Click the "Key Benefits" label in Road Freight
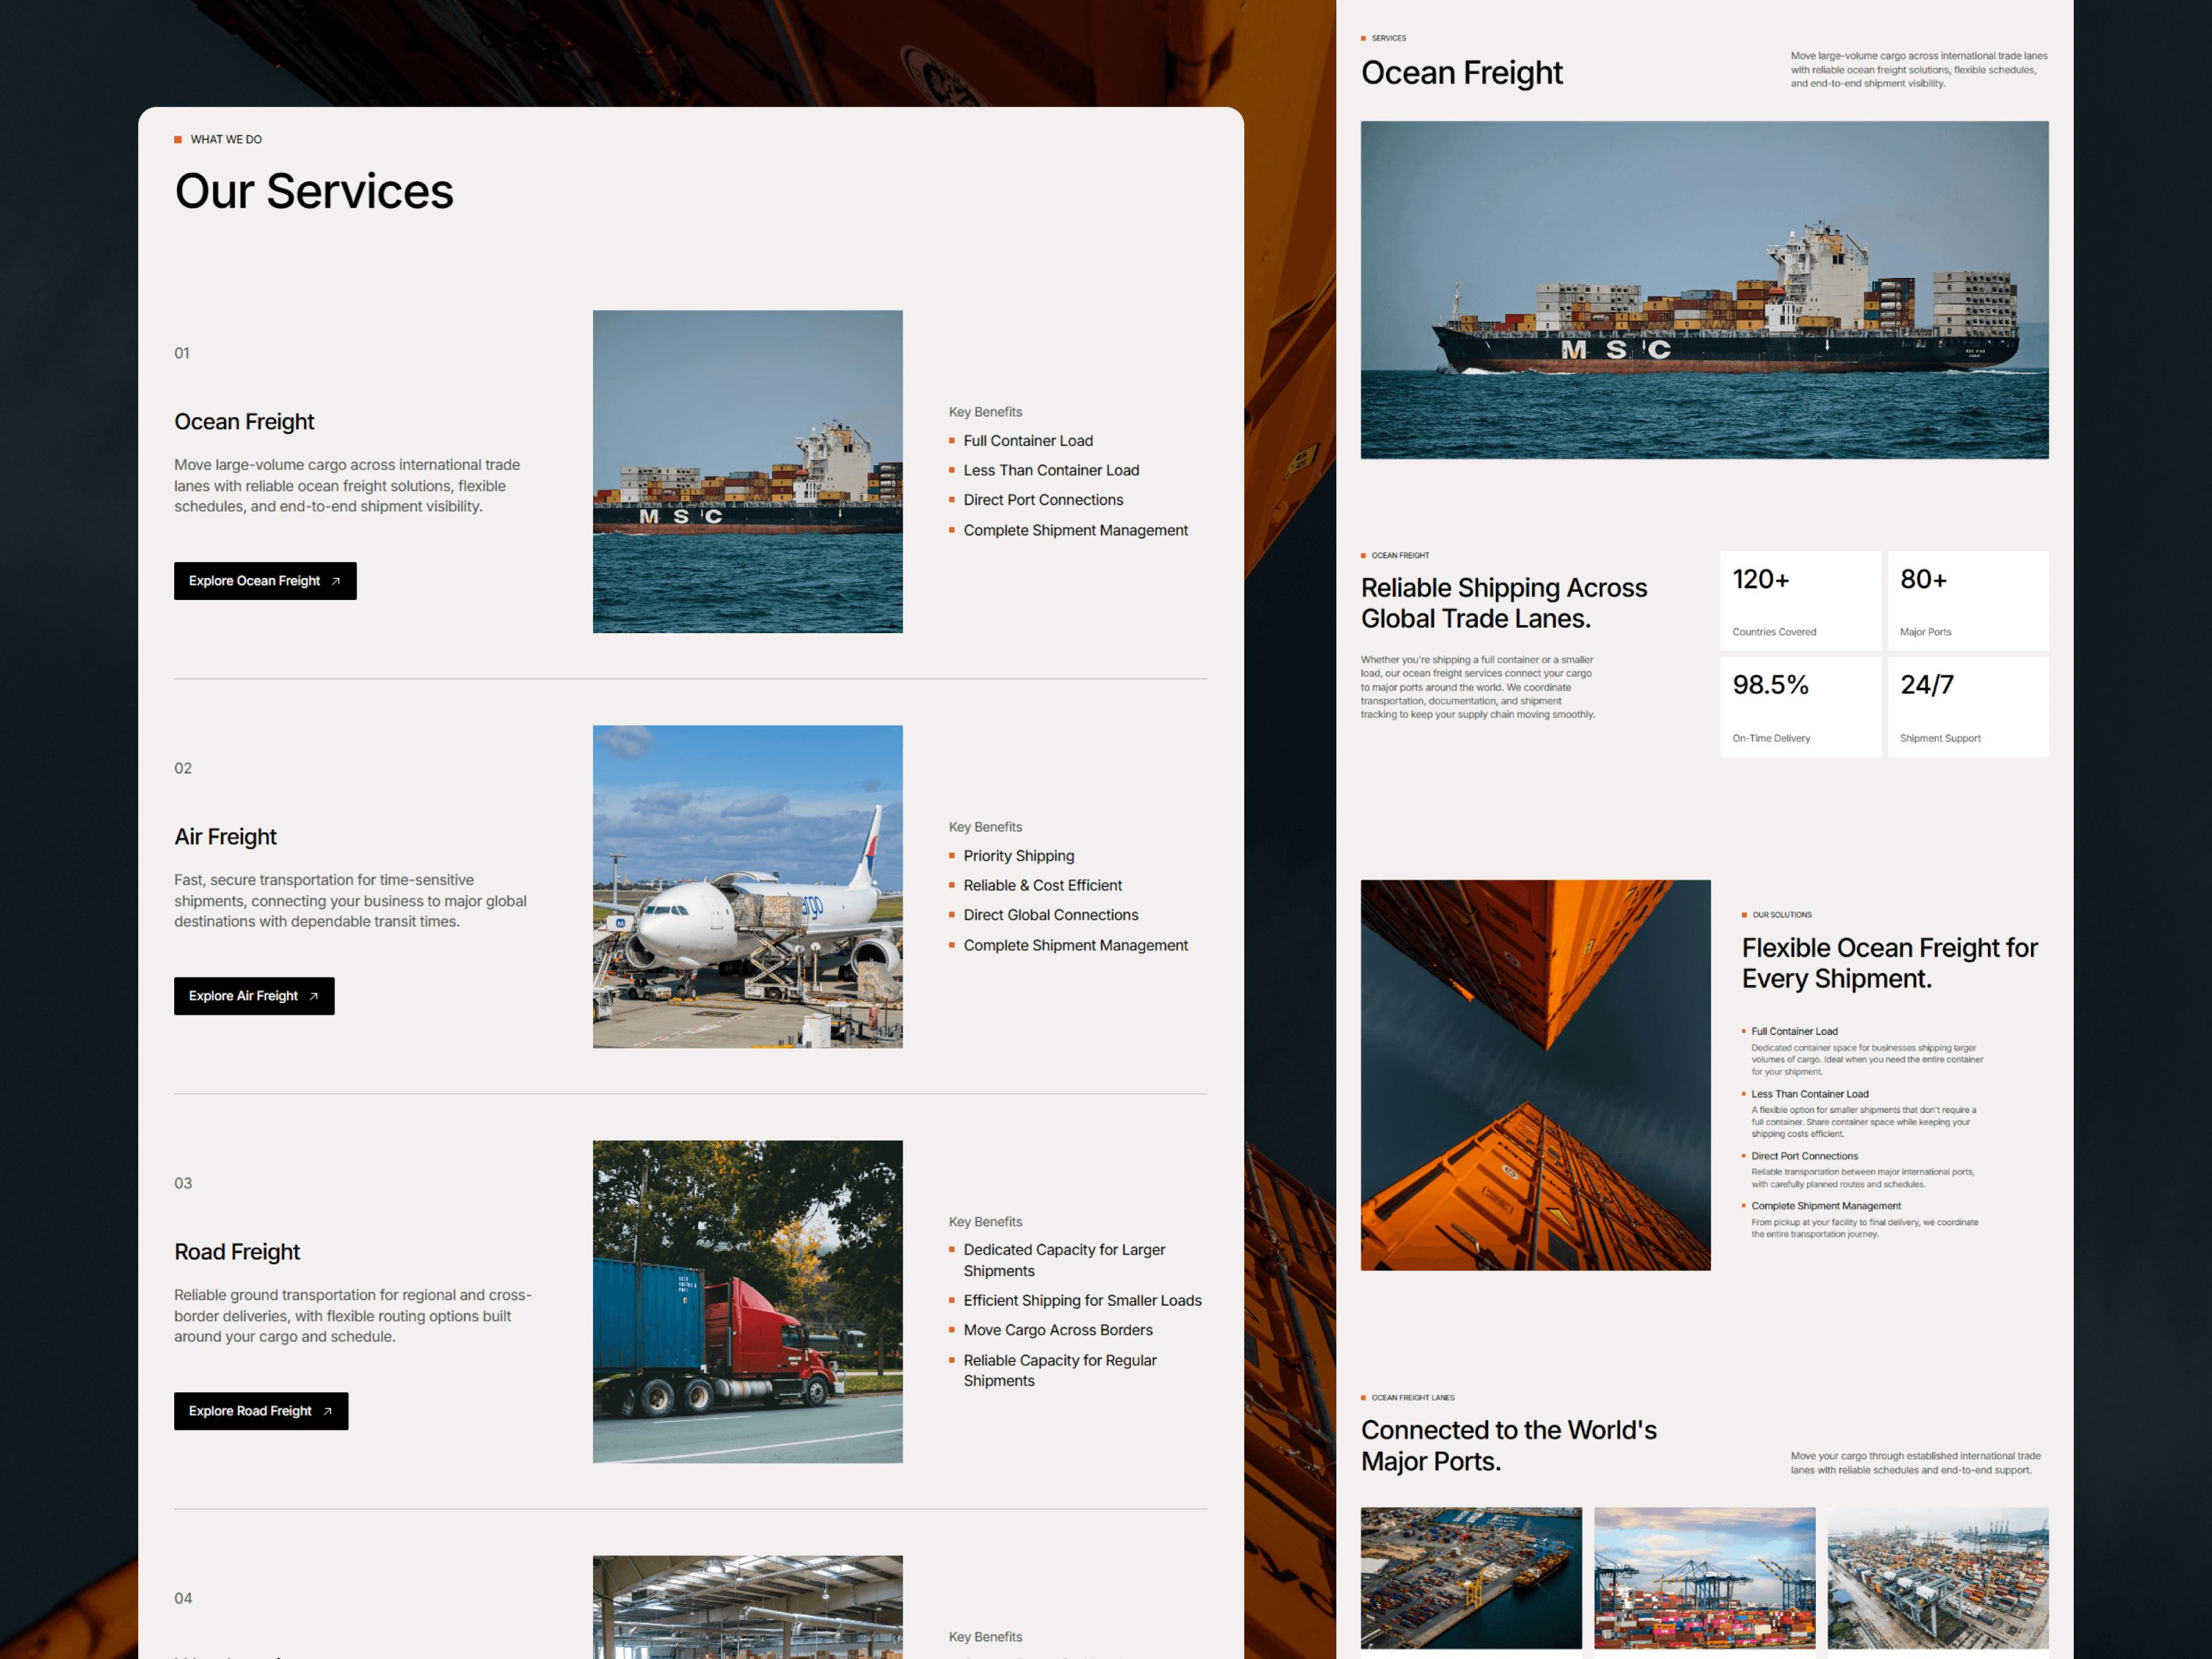 (985, 1222)
